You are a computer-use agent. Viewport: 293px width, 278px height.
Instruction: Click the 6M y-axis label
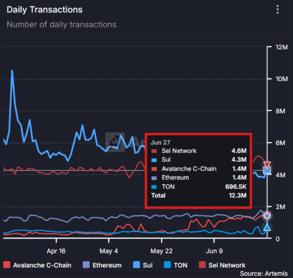tap(280, 143)
